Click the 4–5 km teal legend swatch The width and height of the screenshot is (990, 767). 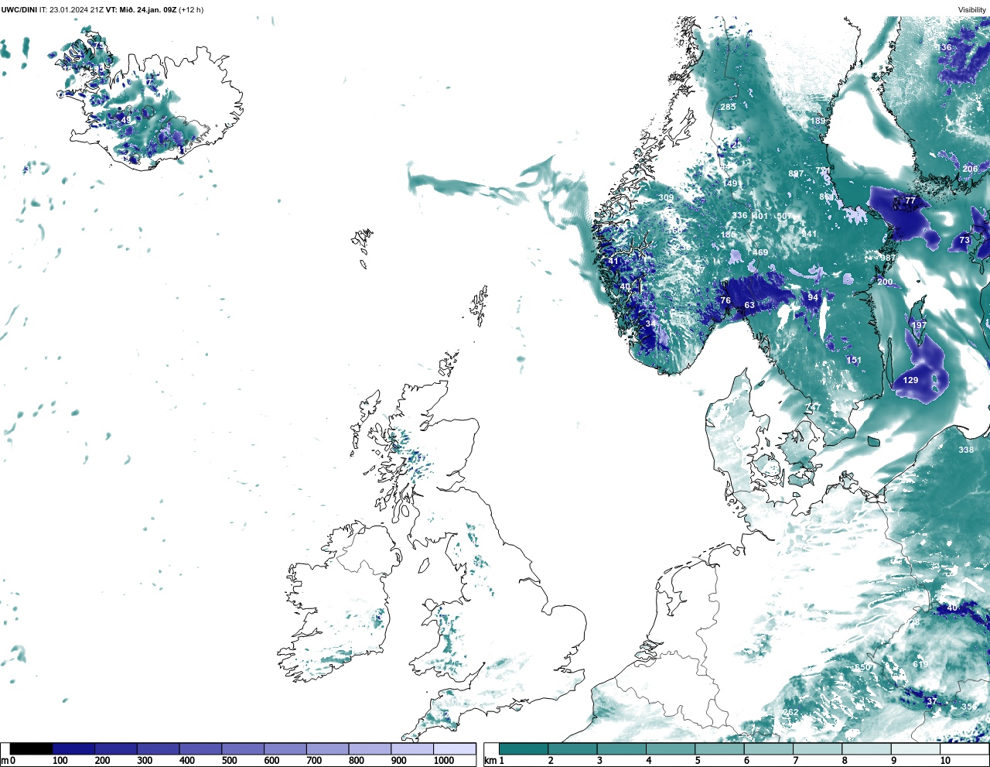coord(670,749)
